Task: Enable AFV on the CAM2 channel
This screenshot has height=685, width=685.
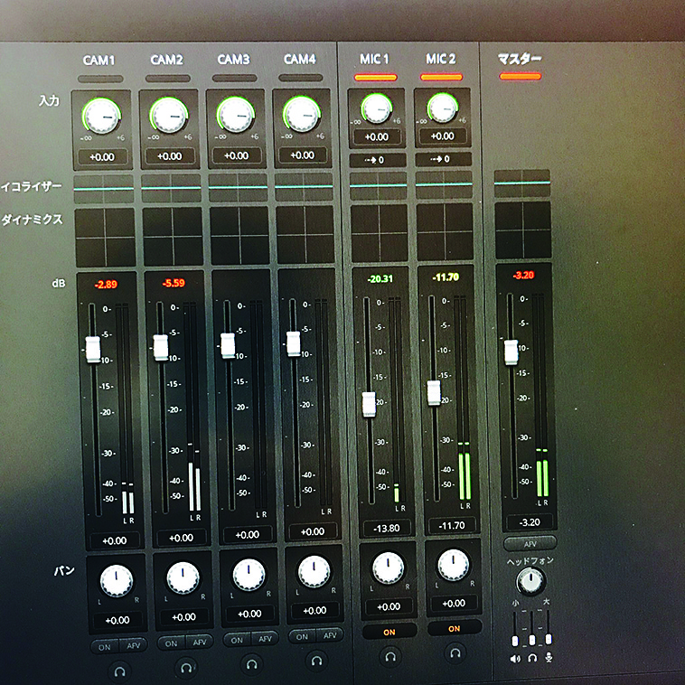Action: point(199,643)
